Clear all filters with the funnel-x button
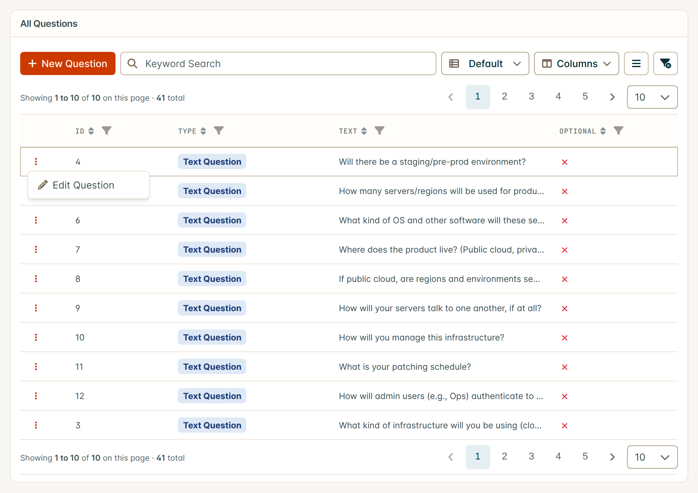Image resolution: width=698 pixels, height=493 pixels. pyautogui.click(x=665, y=63)
